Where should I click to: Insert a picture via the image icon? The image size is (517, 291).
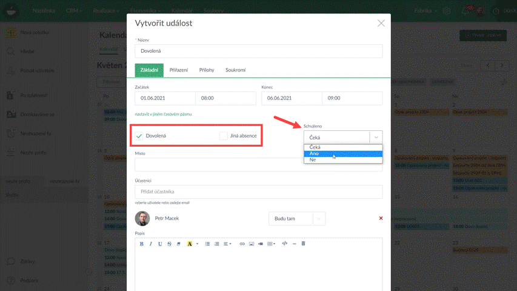[251, 244]
